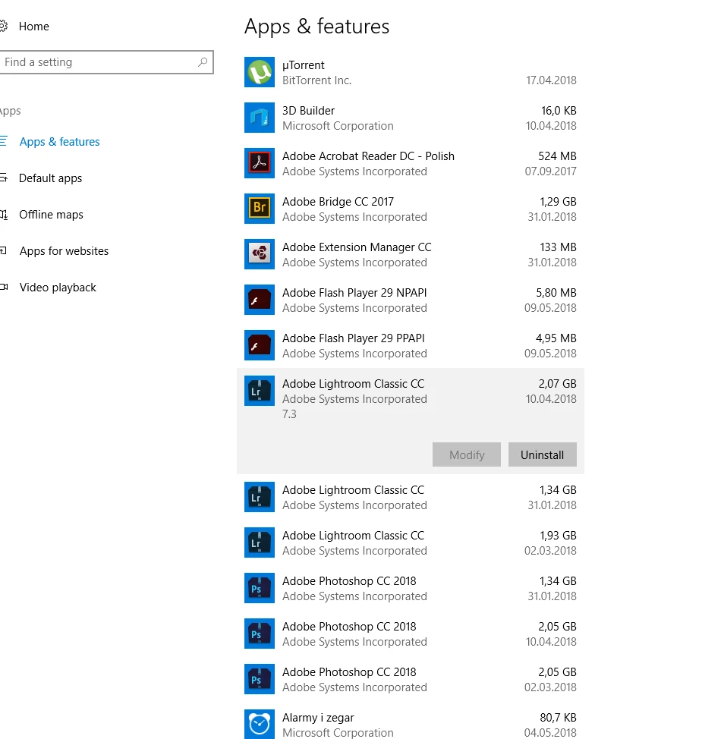Click the Alarmy i zegar clock icon
Screen dimensions: 702x739
click(x=260, y=725)
